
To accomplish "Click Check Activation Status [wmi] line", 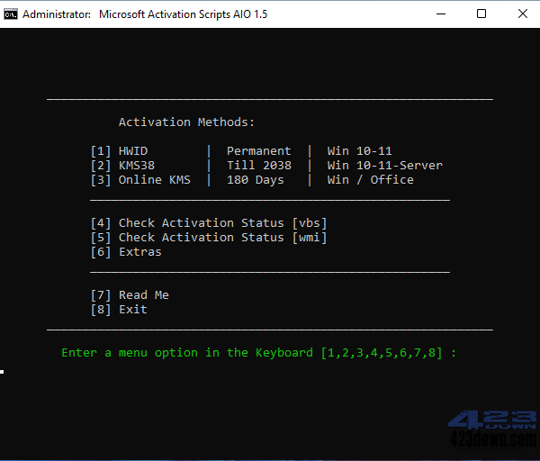I will point(209,238).
